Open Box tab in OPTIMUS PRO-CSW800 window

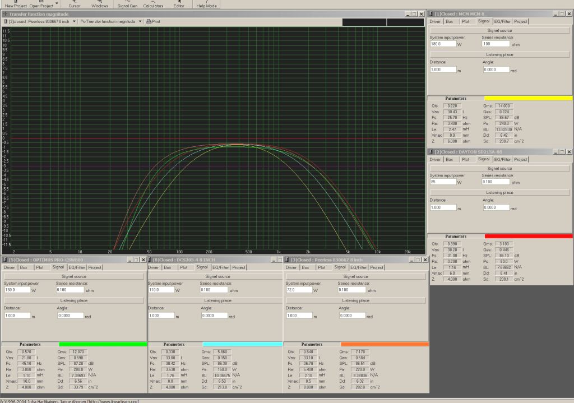(24, 267)
